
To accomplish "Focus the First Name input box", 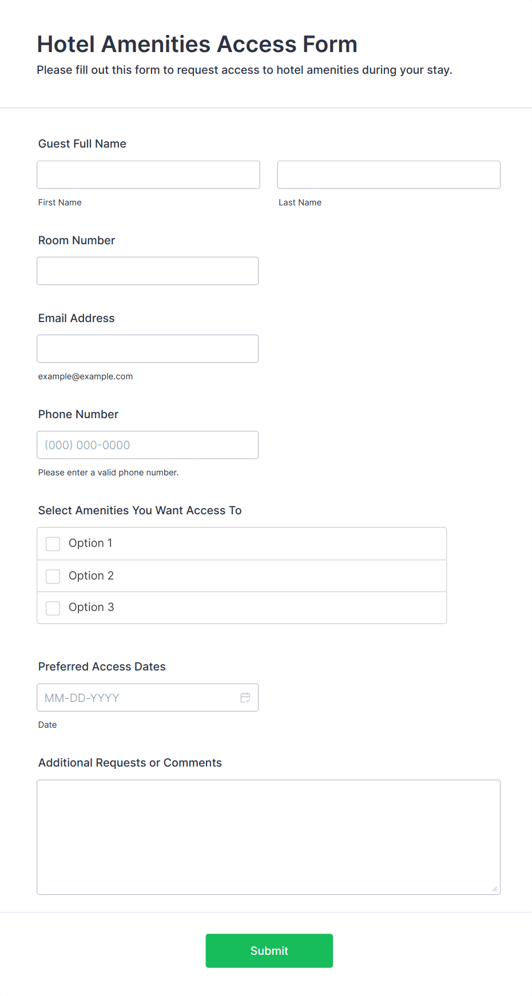I will pos(148,174).
